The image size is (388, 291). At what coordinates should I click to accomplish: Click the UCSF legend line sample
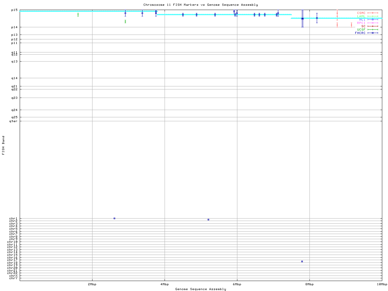click(373, 30)
